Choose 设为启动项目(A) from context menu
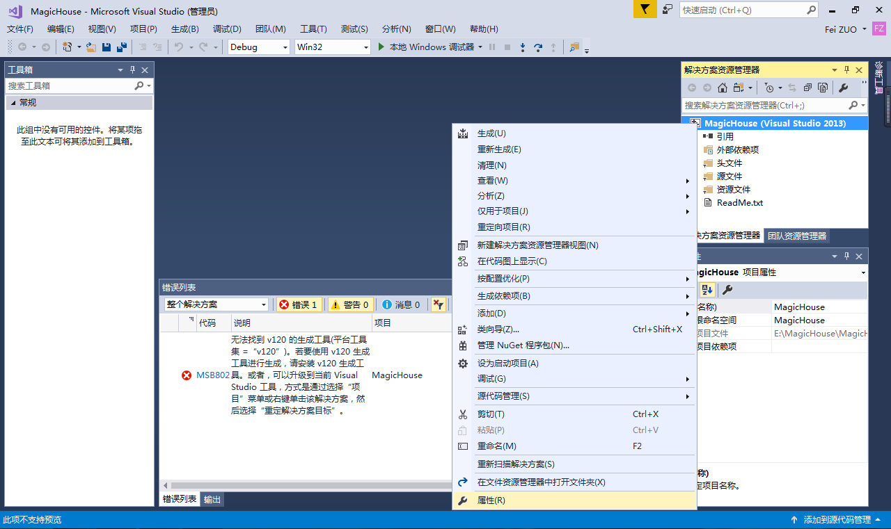Image resolution: width=891 pixels, height=529 pixels. [x=574, y=363]
